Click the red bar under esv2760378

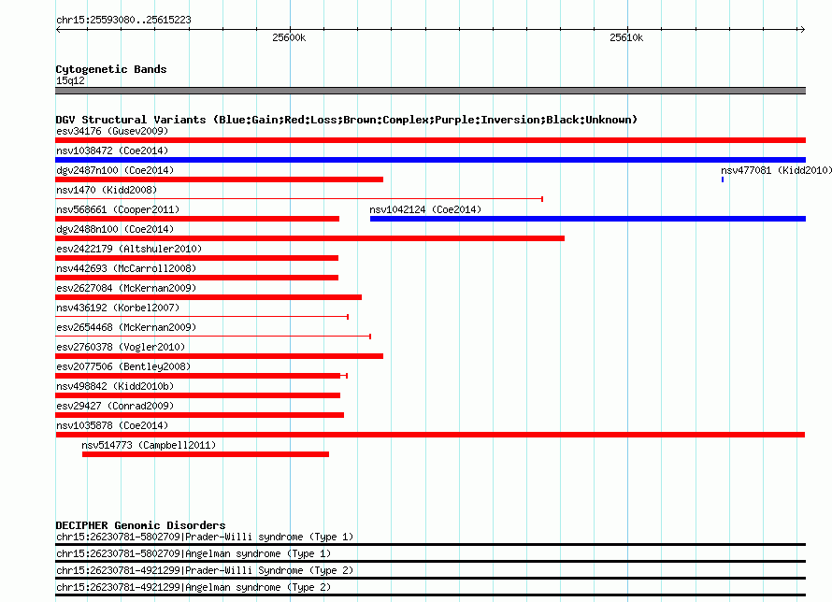(x=219, y=356)
